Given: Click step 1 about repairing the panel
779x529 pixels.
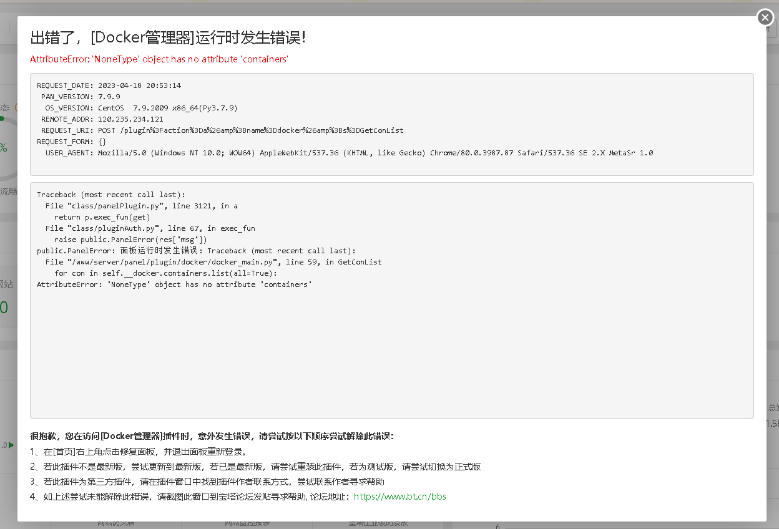Looking at the screenshot, I should click(138, 452).
